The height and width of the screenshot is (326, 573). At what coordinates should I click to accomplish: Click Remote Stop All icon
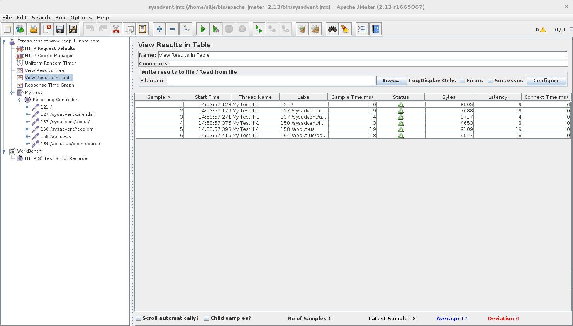point(272,29)
